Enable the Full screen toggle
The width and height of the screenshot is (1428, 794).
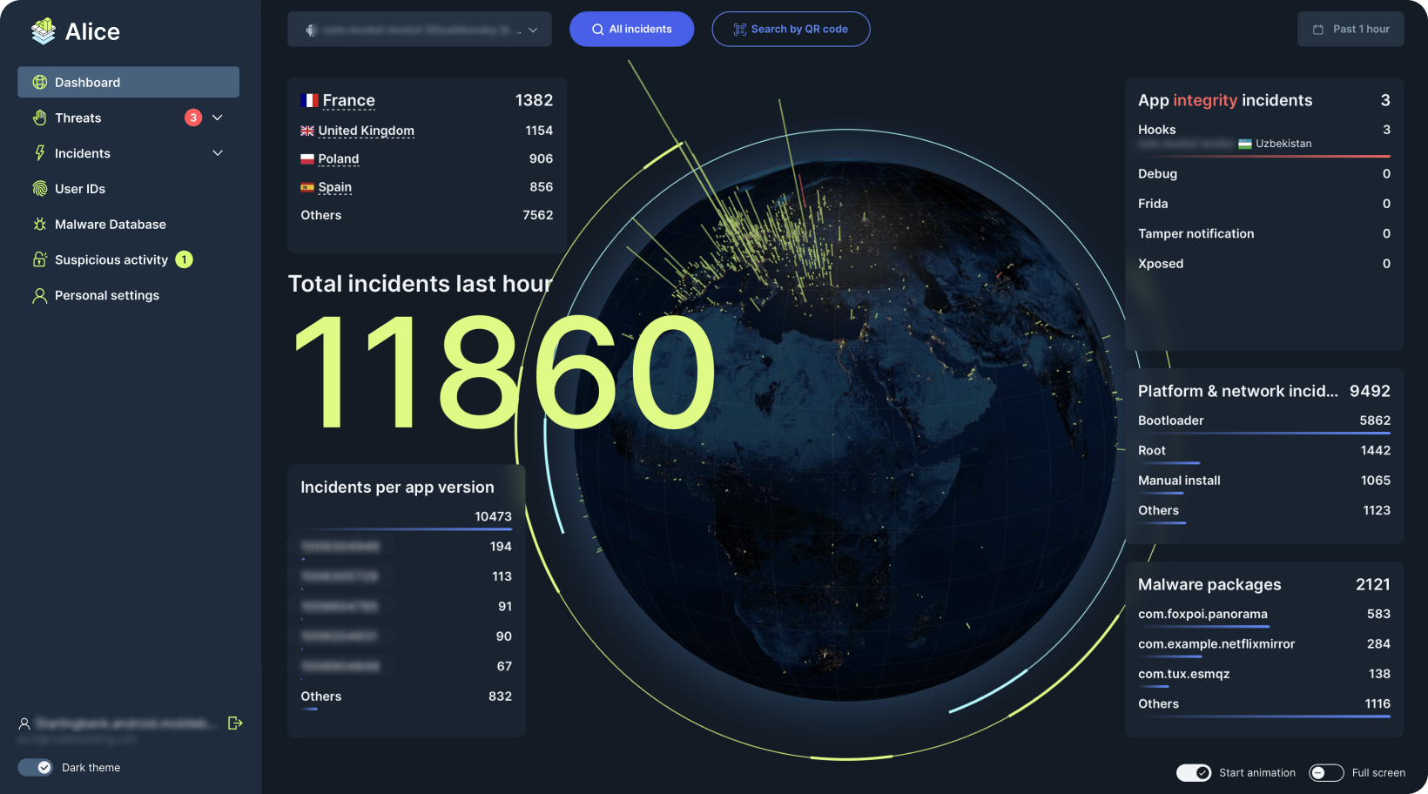[1326, 773]
